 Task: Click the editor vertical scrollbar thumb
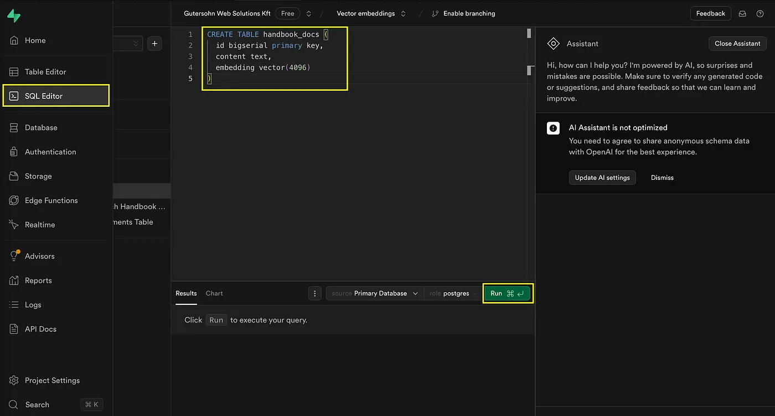point(529,34)
